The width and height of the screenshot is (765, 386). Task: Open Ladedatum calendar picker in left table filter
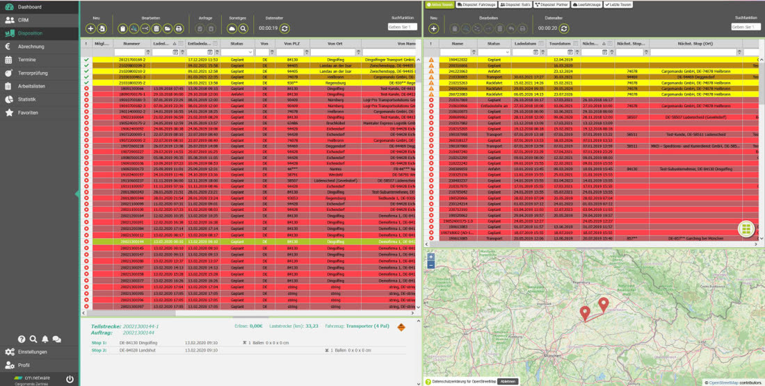(175, 52)
